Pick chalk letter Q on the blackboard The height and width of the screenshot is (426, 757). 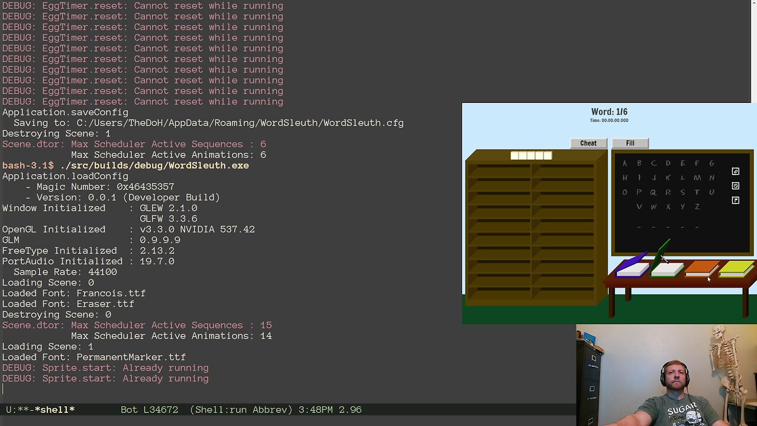(654, 192)
